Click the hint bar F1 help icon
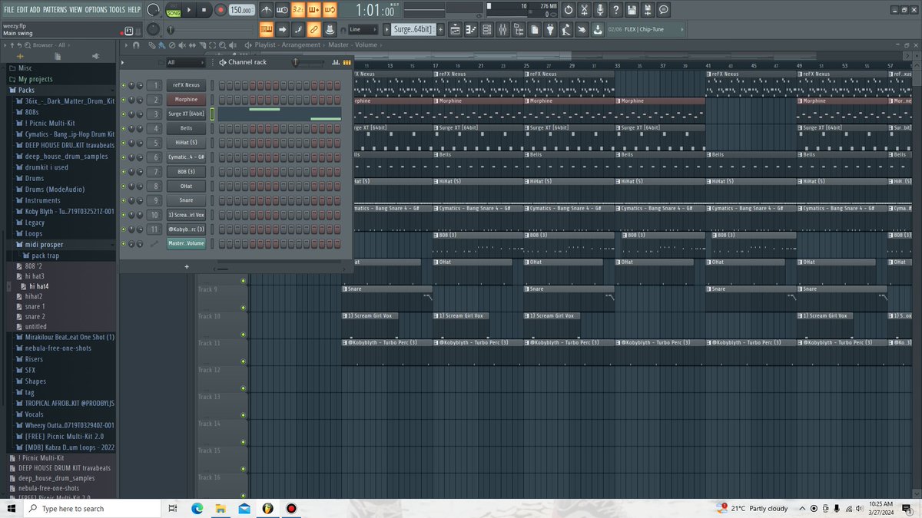The height and width of the screenshot is (518, 922). [x=128, y=30]
